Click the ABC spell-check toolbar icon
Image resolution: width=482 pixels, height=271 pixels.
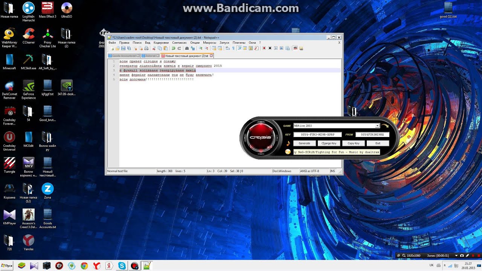[296, 48]
